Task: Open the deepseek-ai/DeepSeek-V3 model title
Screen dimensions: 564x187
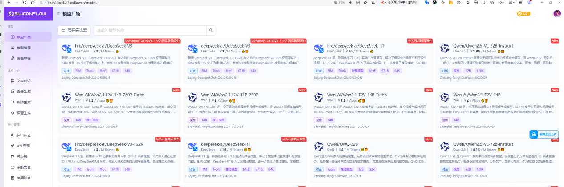Action: click(x=226, y=46)
